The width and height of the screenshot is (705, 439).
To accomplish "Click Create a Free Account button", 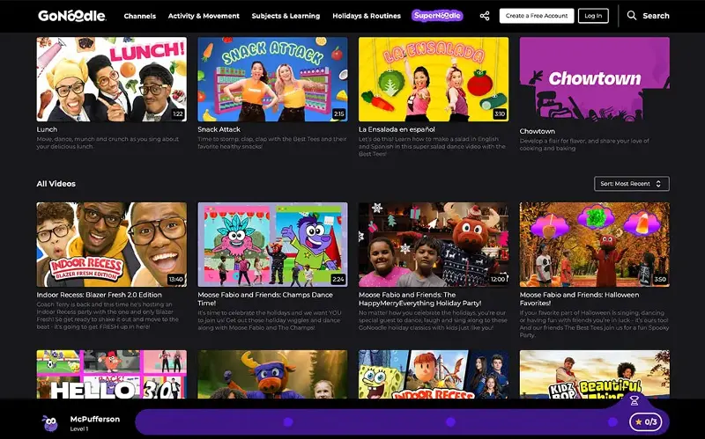I will coord(537,16).
